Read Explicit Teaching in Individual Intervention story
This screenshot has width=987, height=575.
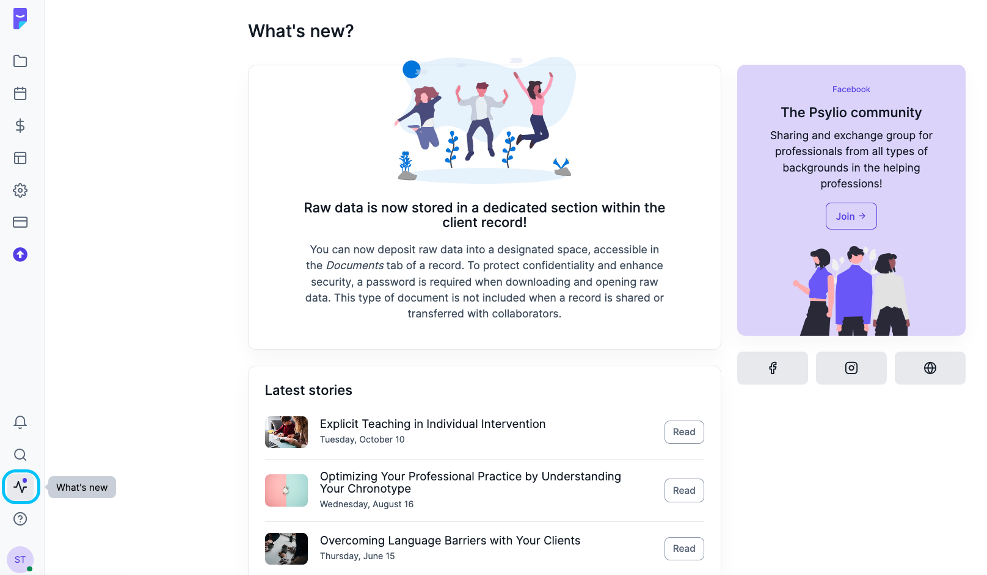click(x=684, y=432)
